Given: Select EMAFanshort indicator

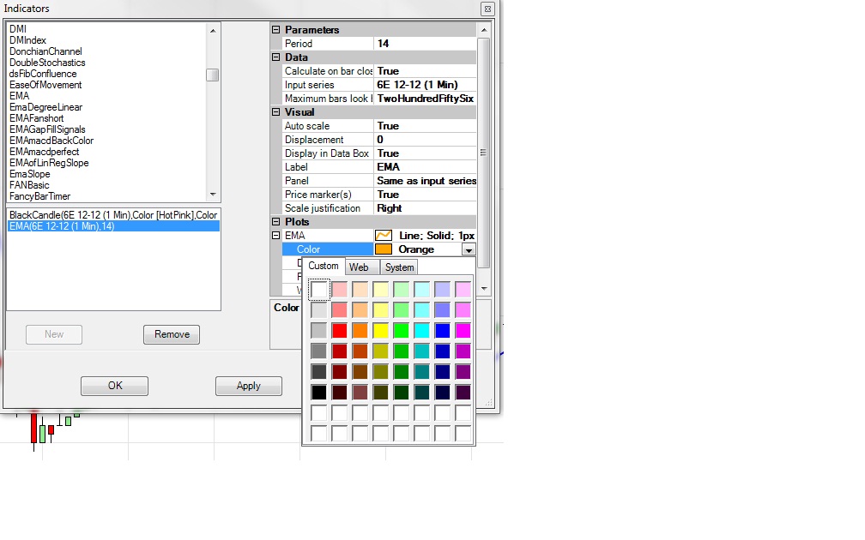Looking at the screenshot, I should coord(36,118).
